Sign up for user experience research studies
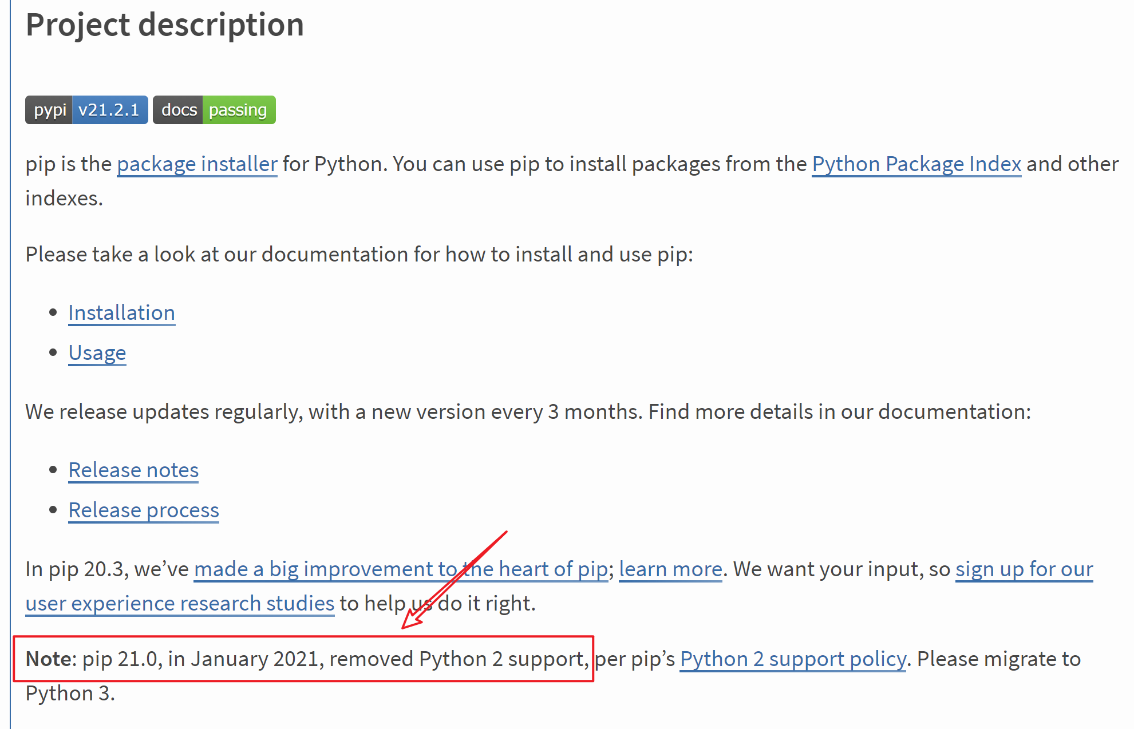The width and height of the screenshot is (1134, 729). pyautogui.click(x=179, y=603)
